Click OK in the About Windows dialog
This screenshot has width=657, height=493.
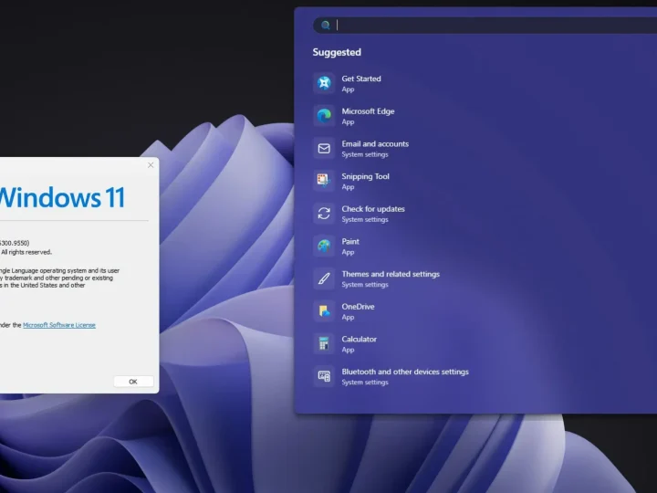(133, 382)
